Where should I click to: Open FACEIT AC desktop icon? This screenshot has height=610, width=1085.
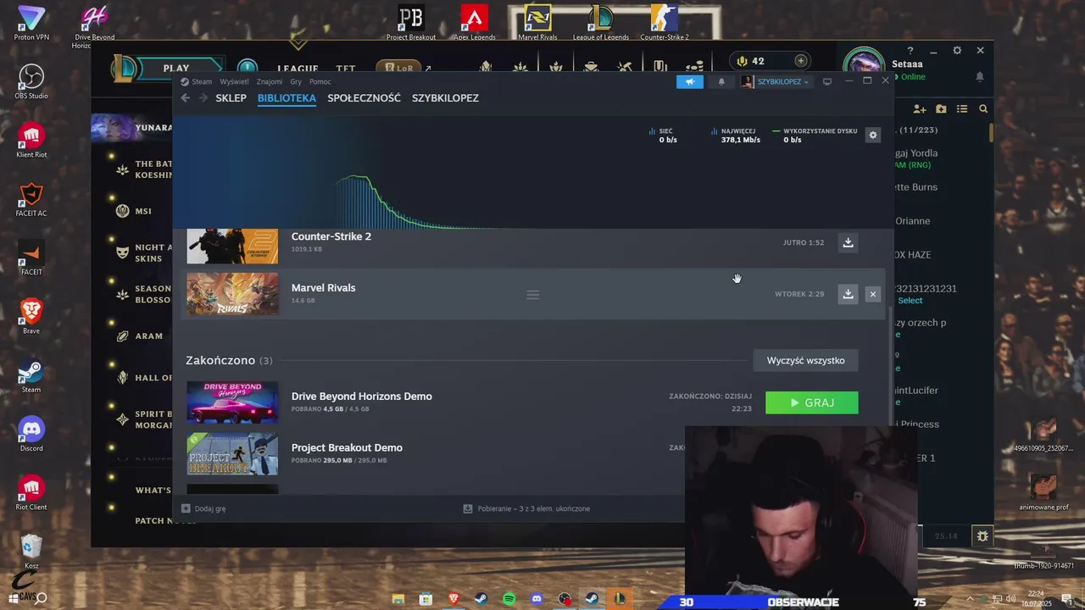point(31,200)
